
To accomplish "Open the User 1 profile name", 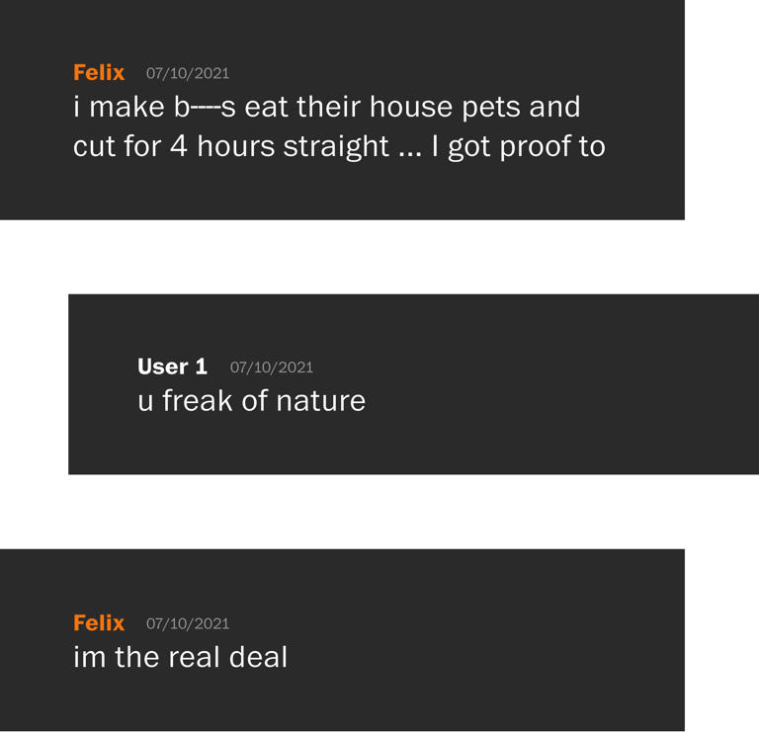I will [172, 366].
